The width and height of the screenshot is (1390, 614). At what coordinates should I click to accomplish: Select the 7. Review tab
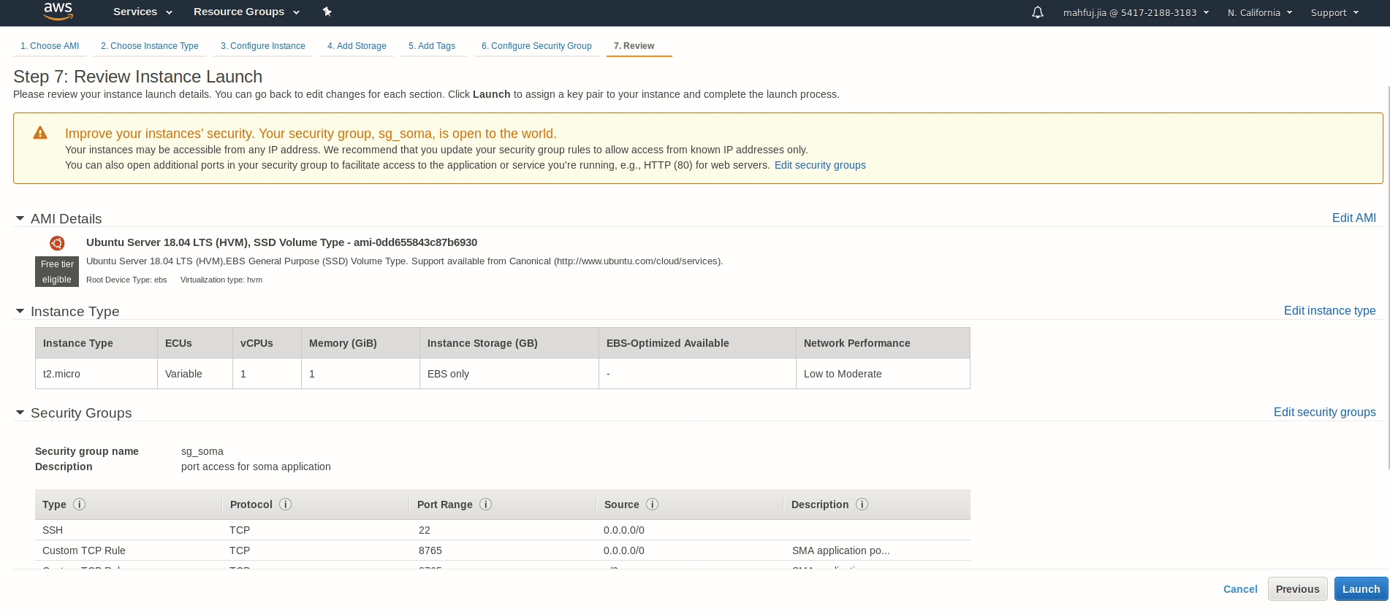point(634,46)
